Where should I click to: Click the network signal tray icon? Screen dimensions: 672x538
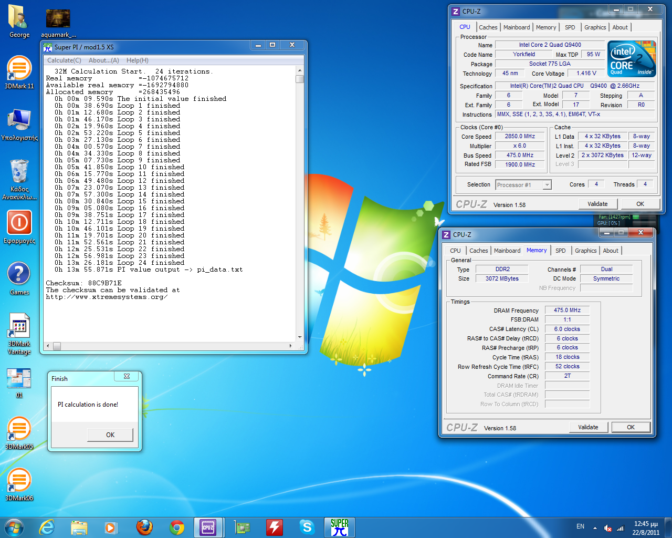click(x=620, y=528)
